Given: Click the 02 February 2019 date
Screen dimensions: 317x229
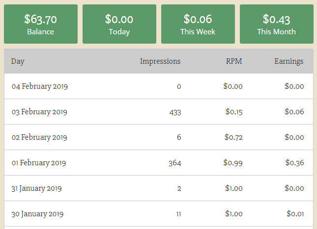Looking at the screenshot, I should (39, 138).
